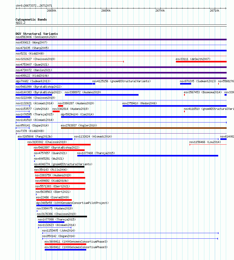Viewport: 234px width, 260px height.
Task: Click nsv1132621 (Alsmadi2014) label
Action: tap(35, 103)
